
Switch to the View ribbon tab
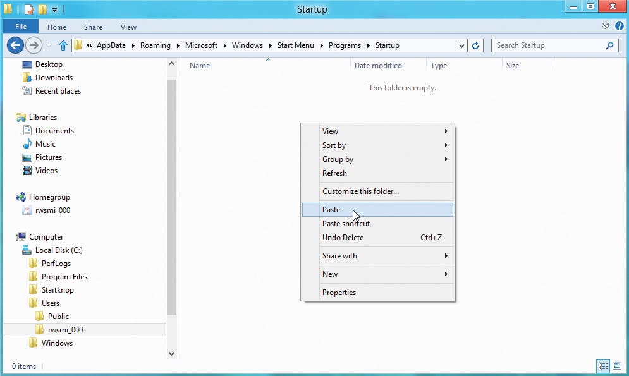click(128, 27)
